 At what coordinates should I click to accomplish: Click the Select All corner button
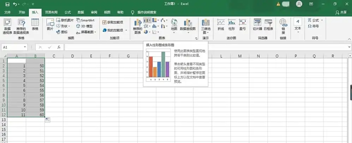[4, 56]
